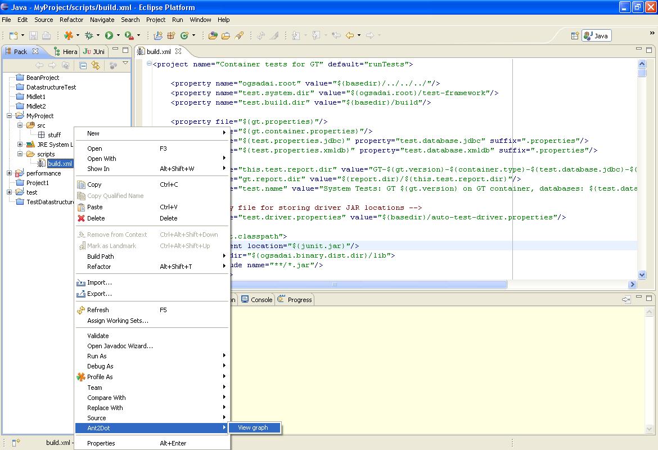Fold the project element in editor
The image size is (658, 450).
point(149,64)
